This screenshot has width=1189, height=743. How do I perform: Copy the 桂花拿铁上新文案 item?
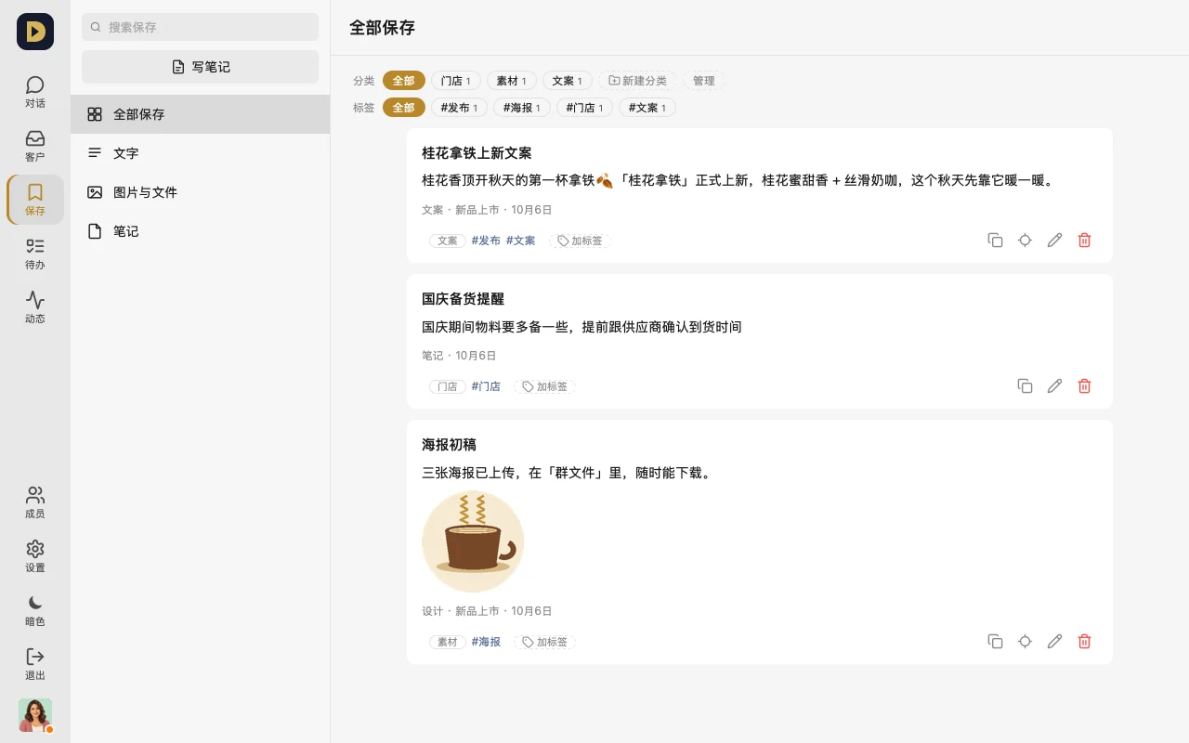(x=995, y=241)
